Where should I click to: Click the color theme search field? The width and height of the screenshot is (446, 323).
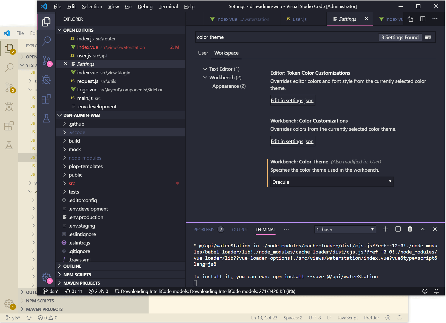[258, 37]
